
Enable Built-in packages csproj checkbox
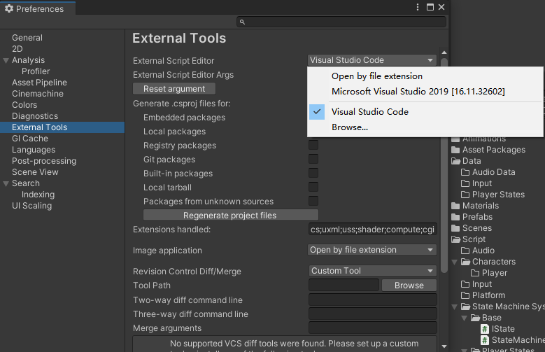[x=313, y=173]
